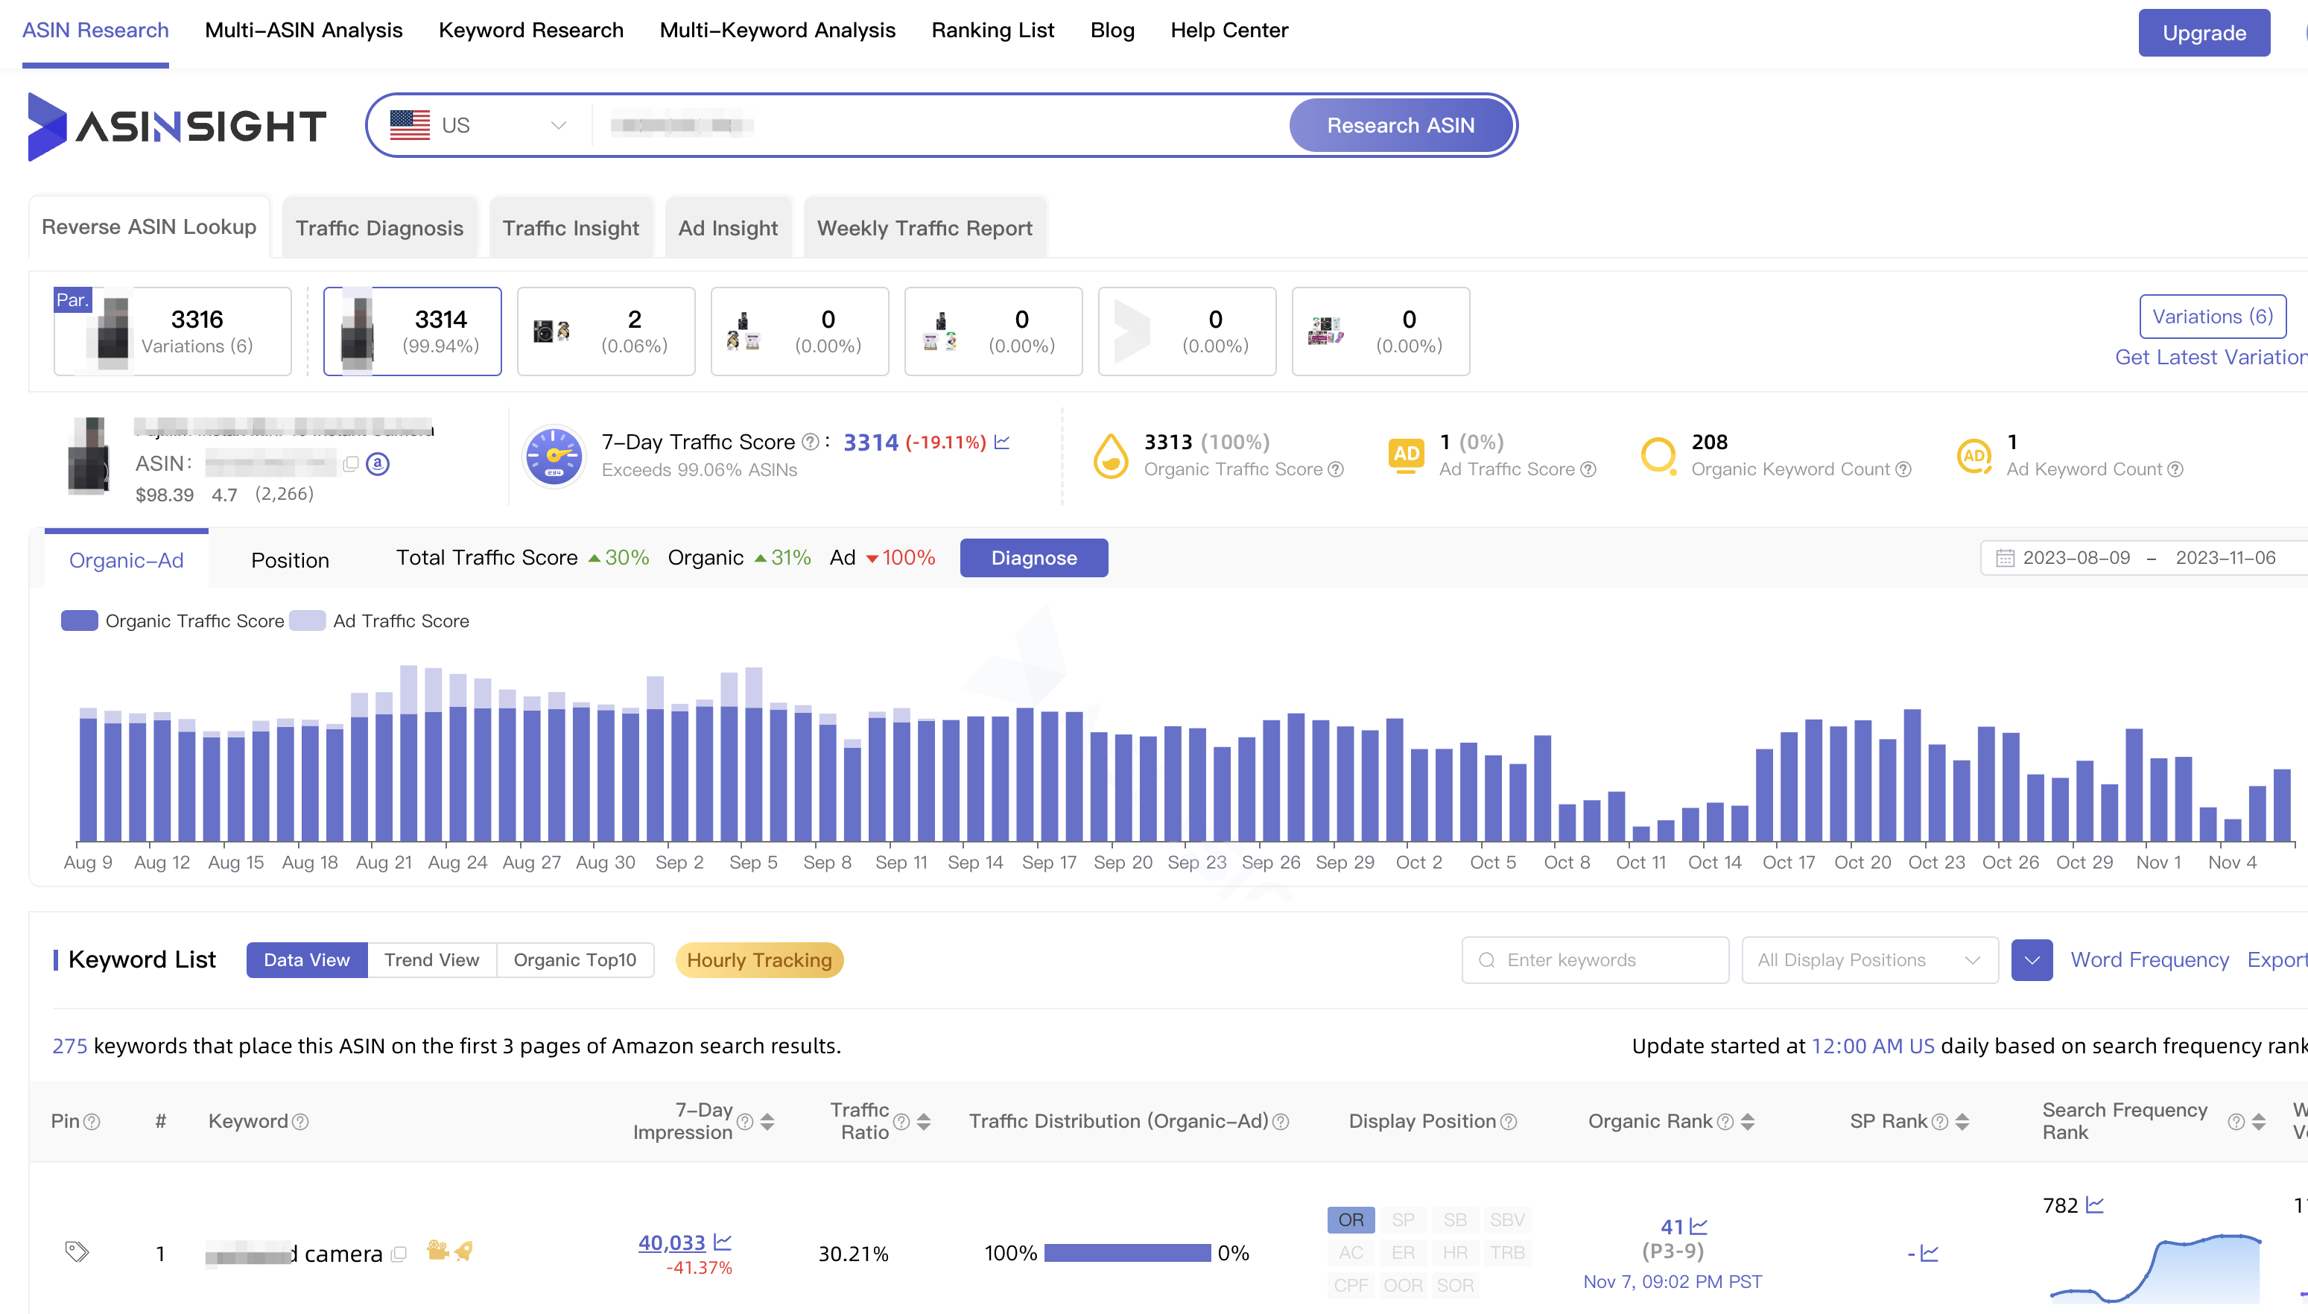The image size is (2308, 1314).
Task: Show help for Traffic Distribution column
Action: 1281,1122
